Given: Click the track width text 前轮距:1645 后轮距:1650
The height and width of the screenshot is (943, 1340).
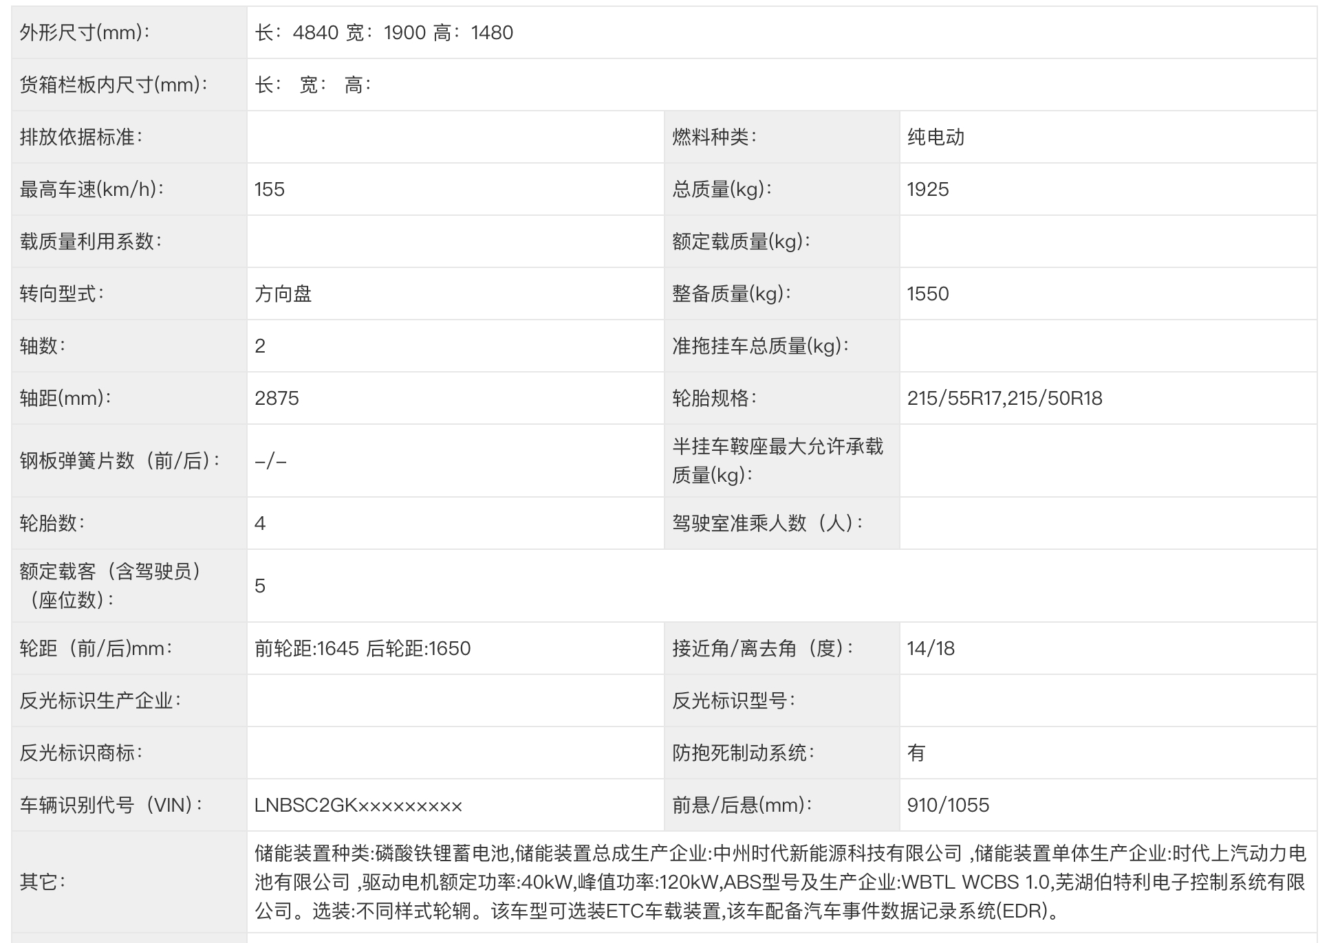Looking at the screenshot, I should (363, 648).
